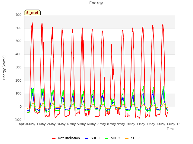Image resolution: width=193 pixels, height=144 pixels.
Task: Select the SHF 3 legend entry
Action: (x=133, y=138)
